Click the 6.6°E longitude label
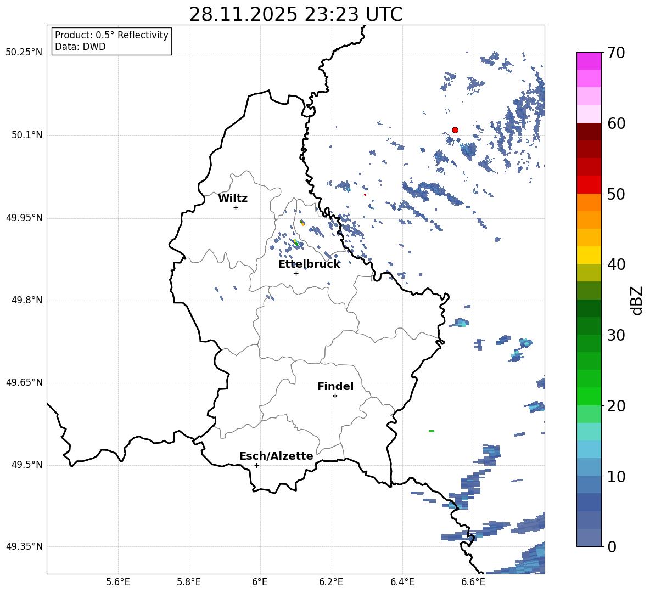The width and height of the screenshot is (650, 593). (x=473, y=582)
